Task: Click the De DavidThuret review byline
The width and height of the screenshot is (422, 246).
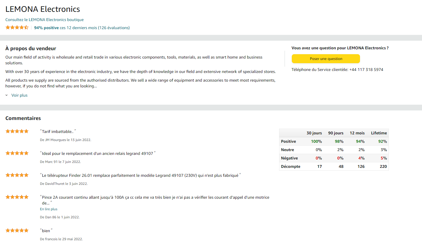Action: click(64, 184)
